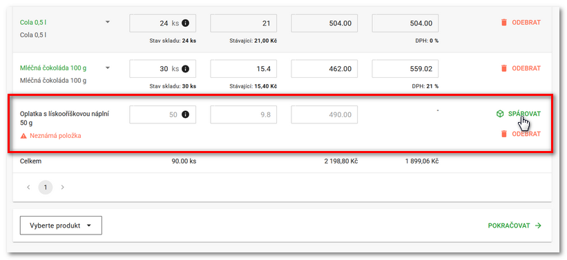This screenshot has height=260, width=567.
Task: Click Mléčná čokoláda total with VAT 559.02 field
Action: (405, 68)
